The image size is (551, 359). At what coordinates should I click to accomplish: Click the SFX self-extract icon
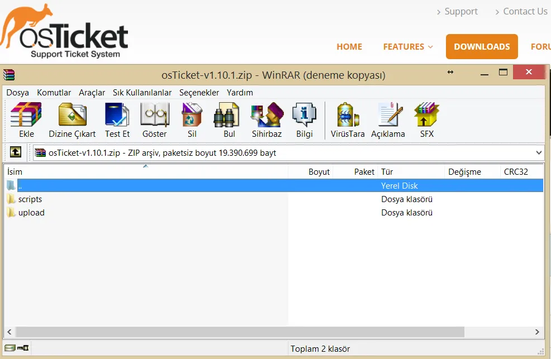click(x=426, y=115)
